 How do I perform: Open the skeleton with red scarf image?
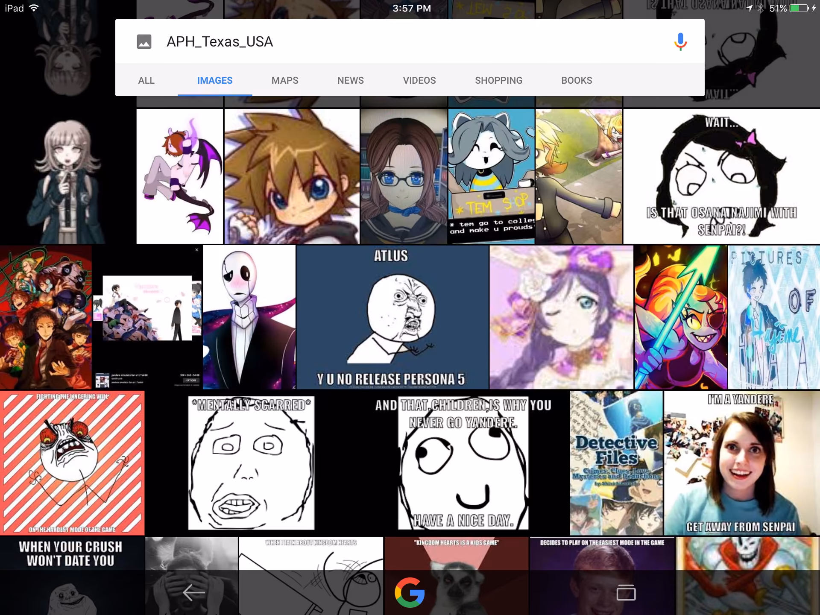(748, 576)
